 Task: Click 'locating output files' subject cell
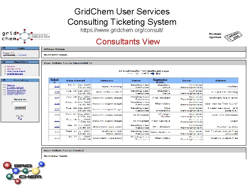click(224, 138)
